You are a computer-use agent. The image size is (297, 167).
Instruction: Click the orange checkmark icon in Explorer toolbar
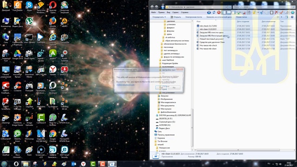[x=281, y=13]
